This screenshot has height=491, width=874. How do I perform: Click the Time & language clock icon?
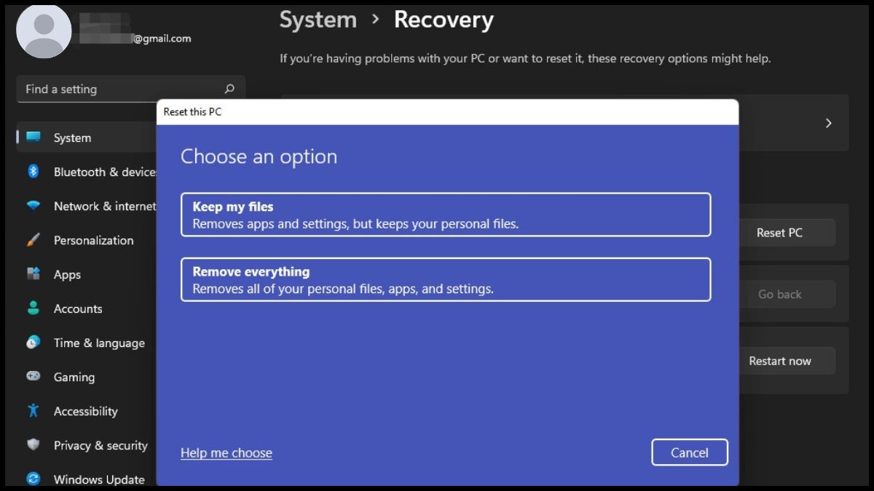click(32, 343)
